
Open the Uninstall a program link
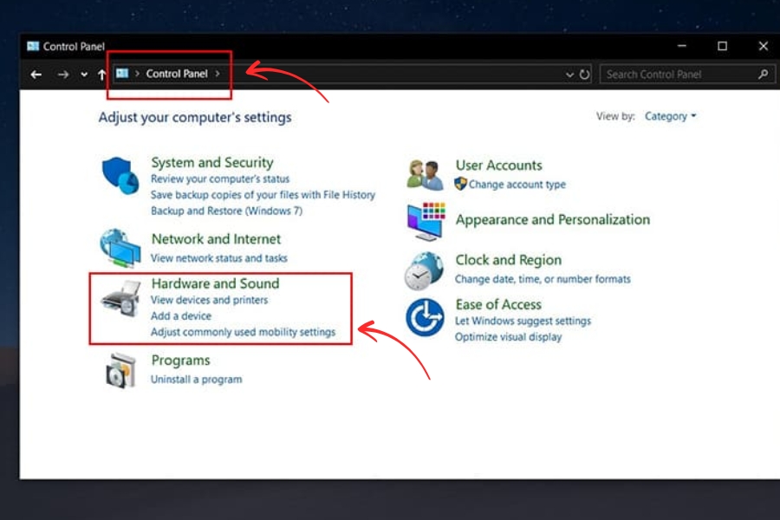[196, 380]
